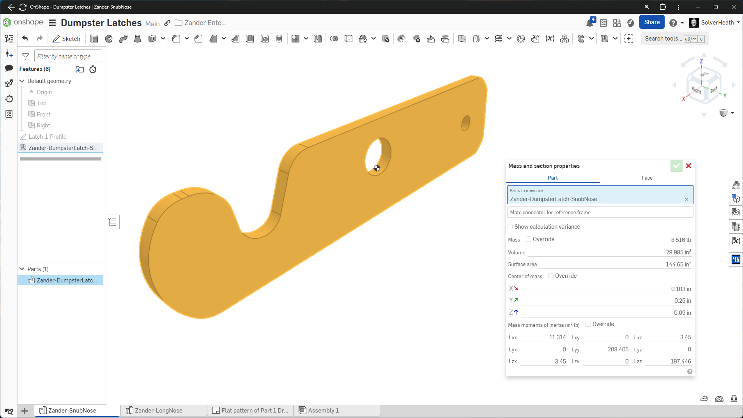Select the Plane tool
Viewport: 743px width, 418px height.
(x=462, y=39)
